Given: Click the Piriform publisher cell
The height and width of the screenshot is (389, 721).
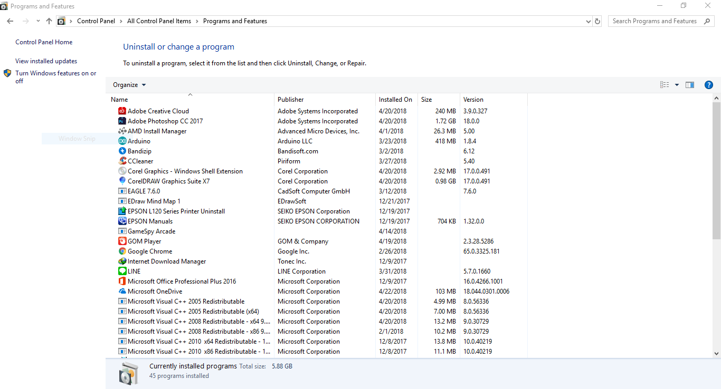Looking at the screenshot, I should pyautogui.click(x=289, y=161).
